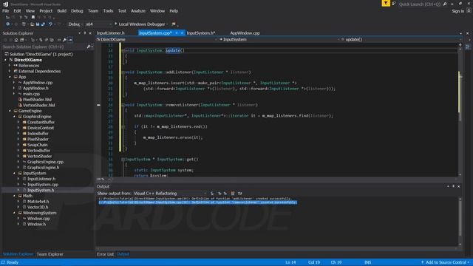Switch to the Error List tab
Viewport: 473px width, 266px height.
(105, 254)
